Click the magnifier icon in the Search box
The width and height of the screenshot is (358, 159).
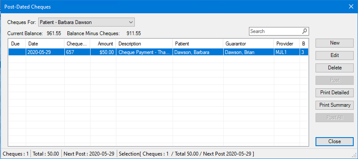coord(304,31)
